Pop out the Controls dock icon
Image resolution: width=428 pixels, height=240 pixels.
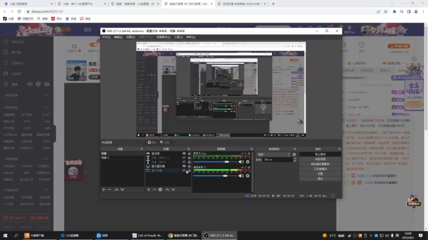click(x=339, y=149)
